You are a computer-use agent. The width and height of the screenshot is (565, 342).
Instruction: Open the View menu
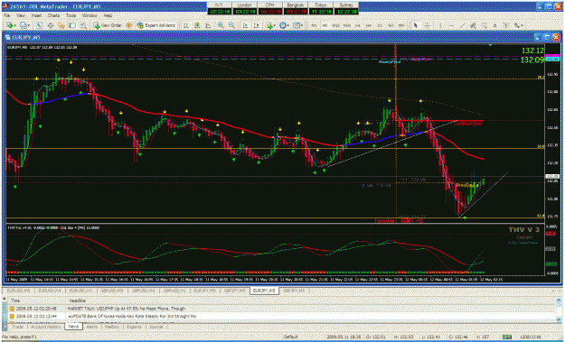point(21,16)
